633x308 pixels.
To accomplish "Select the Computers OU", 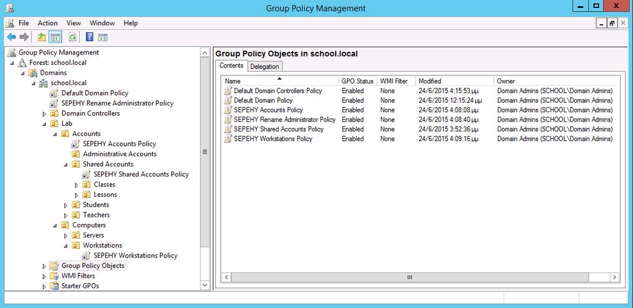I will tap(89, 225).
